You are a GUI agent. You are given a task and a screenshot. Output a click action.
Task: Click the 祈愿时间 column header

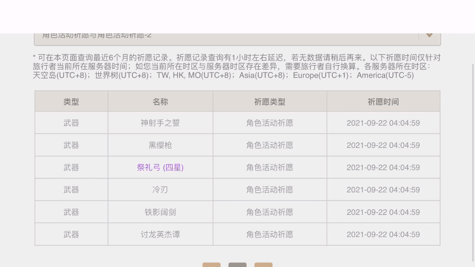pos(383,102)
